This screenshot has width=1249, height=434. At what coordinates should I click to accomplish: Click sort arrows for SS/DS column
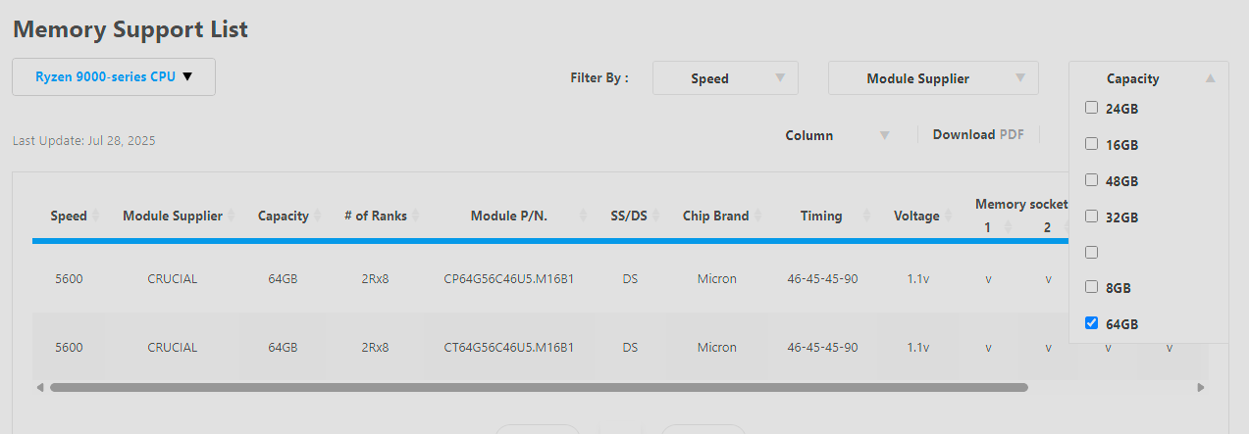[656, 216]
